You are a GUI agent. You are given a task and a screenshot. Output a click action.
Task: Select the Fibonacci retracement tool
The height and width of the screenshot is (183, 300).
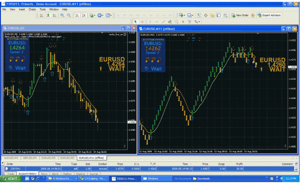177,22
